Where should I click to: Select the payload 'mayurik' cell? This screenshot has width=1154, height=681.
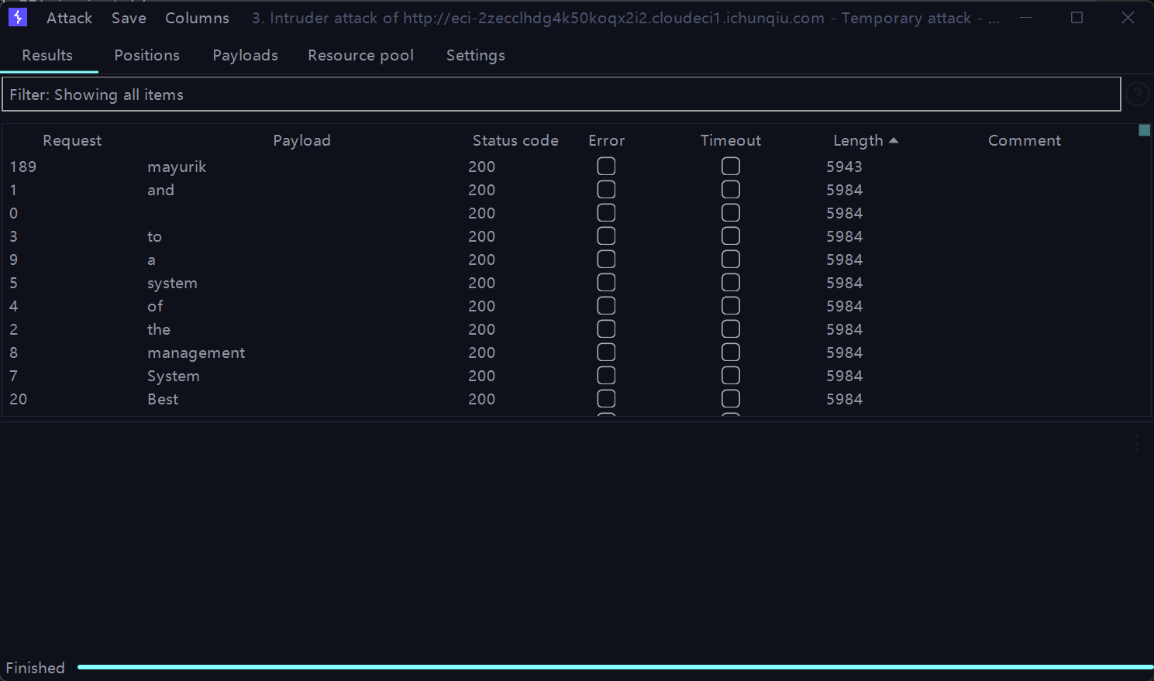click(177, 167)
